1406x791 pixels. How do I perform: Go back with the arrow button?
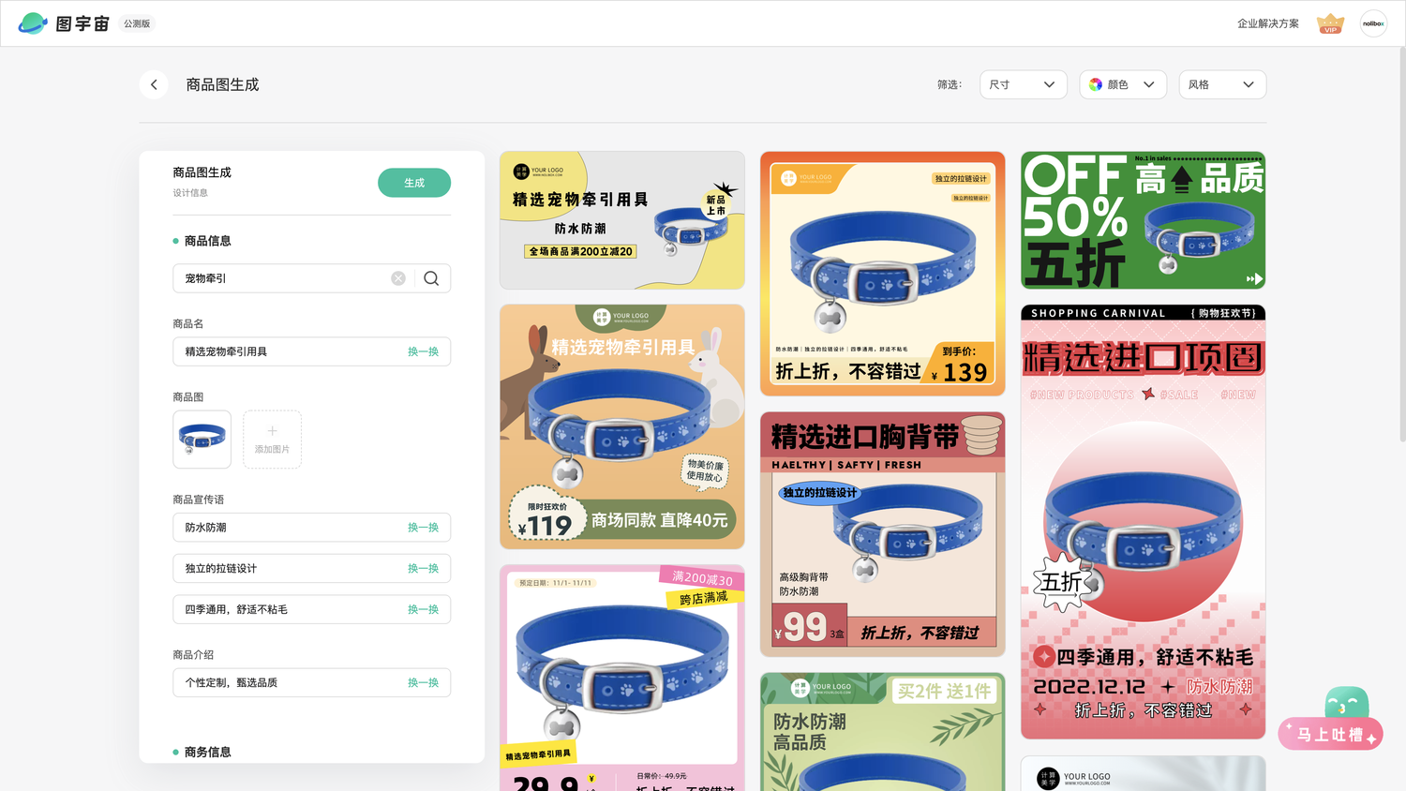pyautogui.click(x=154, y=84)
